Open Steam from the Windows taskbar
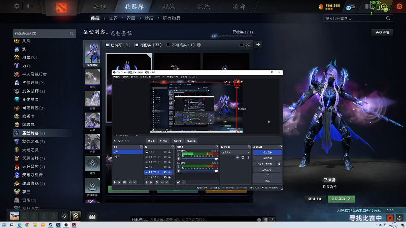The width and height of the screenshot is (406, 228). 50,225
